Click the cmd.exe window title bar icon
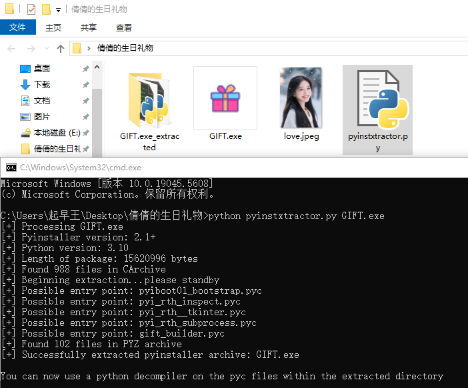Image resolution: width=468 pixels, height=388 pixels. [x=11, y=167]
